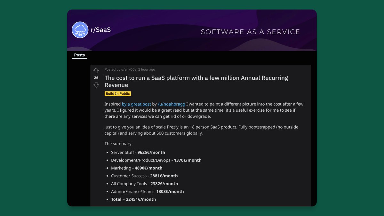Select the Build In Public flair tag
Screen dimensions: 384x216
118,94
